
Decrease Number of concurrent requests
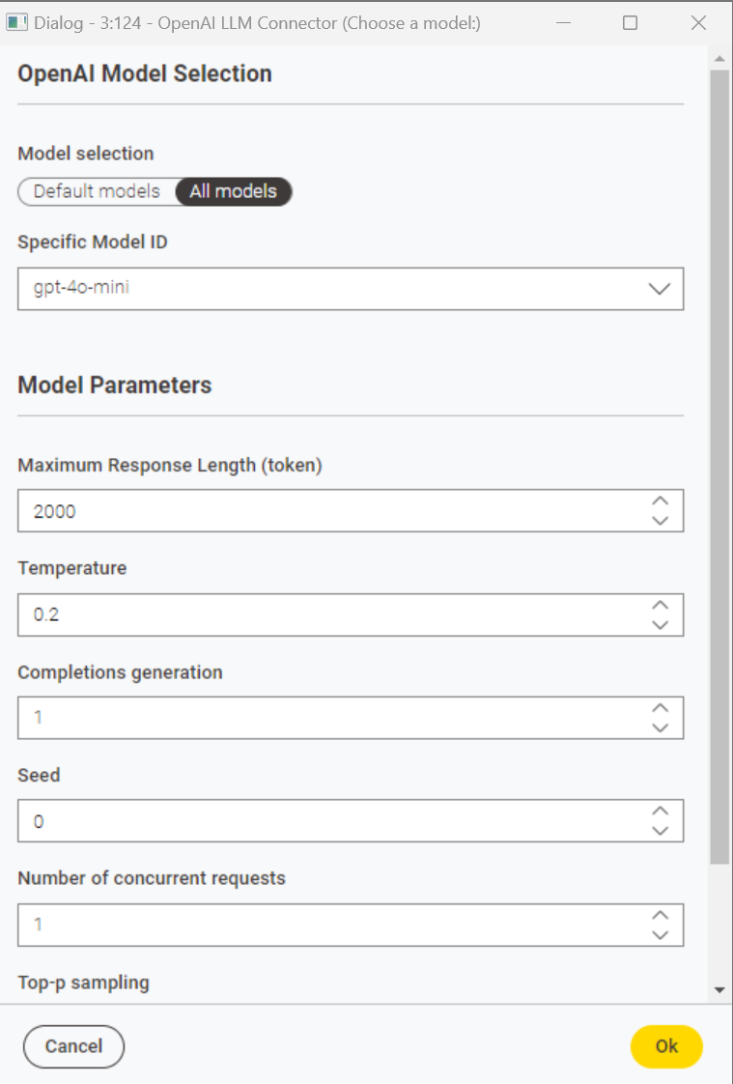click(660, 934)
